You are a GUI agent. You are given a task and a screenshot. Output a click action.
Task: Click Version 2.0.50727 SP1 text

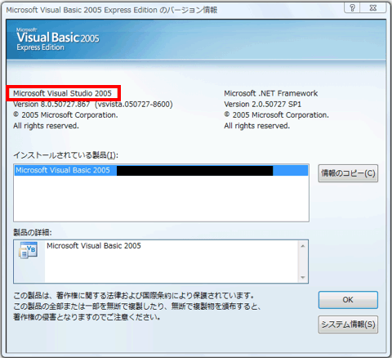(263, 105)
